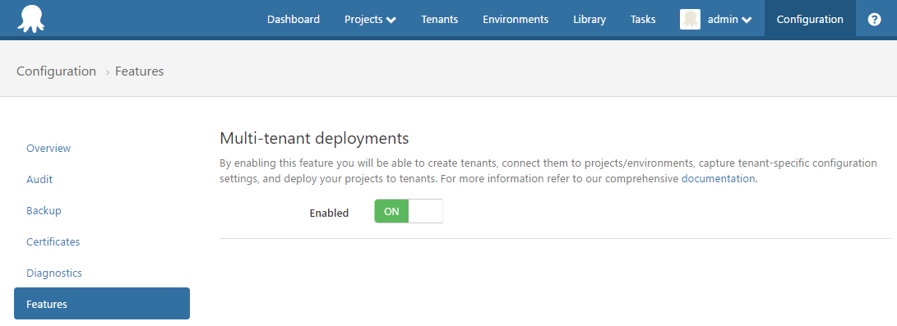Screen dimensions: 897x326
Task: Open the Certificates sidebar link
Action: pyautogui.click(x=53, y=242)
